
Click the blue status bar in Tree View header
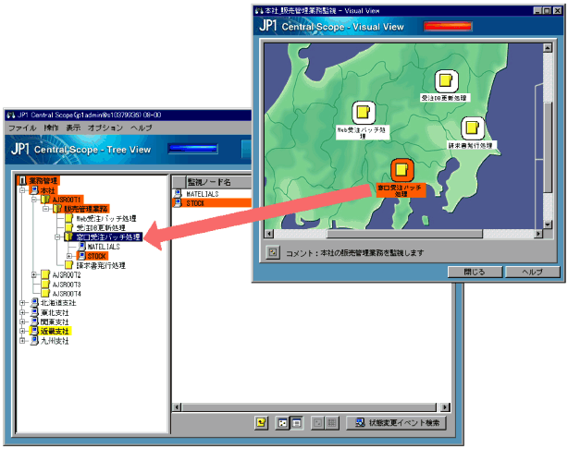[x=192, y=149]
